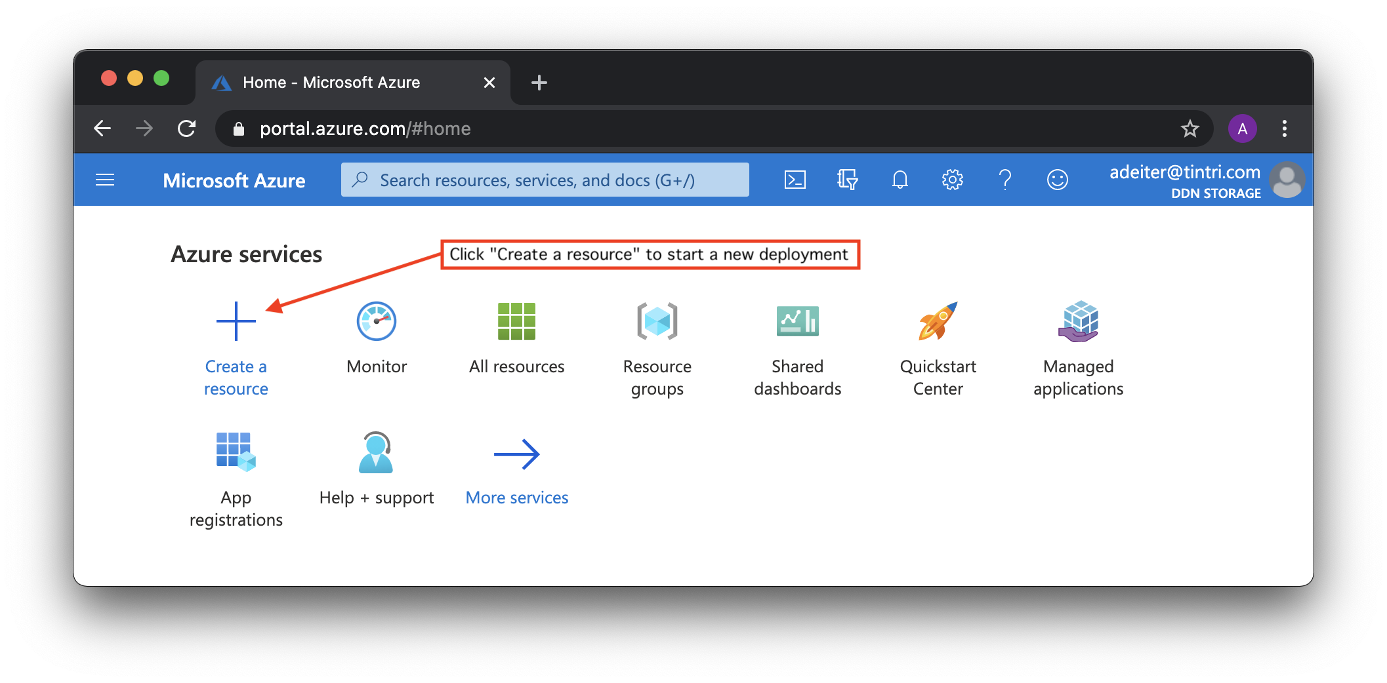Image resolution: width=1387 pixels, height=683 pixels.
Task: Open Shared dashboards service
Action: pyautogui.click(x=797, y=321)
